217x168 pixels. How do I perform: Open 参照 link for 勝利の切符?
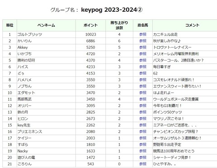pyautogui.click(x=143, y=61)
